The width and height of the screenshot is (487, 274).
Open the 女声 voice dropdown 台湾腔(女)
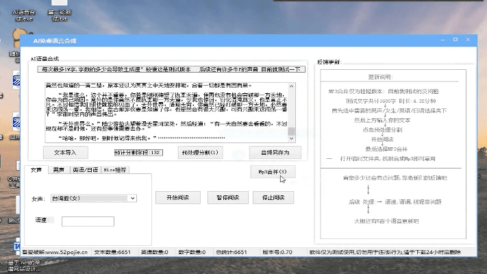93,198
